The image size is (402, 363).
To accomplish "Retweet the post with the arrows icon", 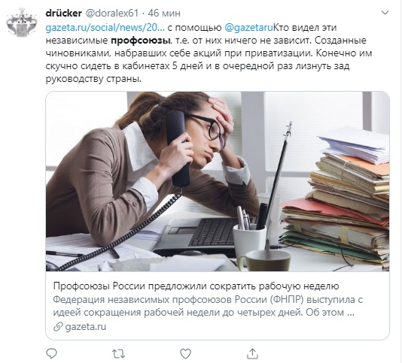I will click(x=118, y=353).
